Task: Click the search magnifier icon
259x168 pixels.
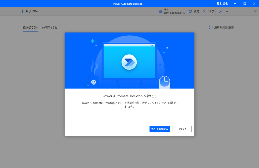Action: coord(221,11)
